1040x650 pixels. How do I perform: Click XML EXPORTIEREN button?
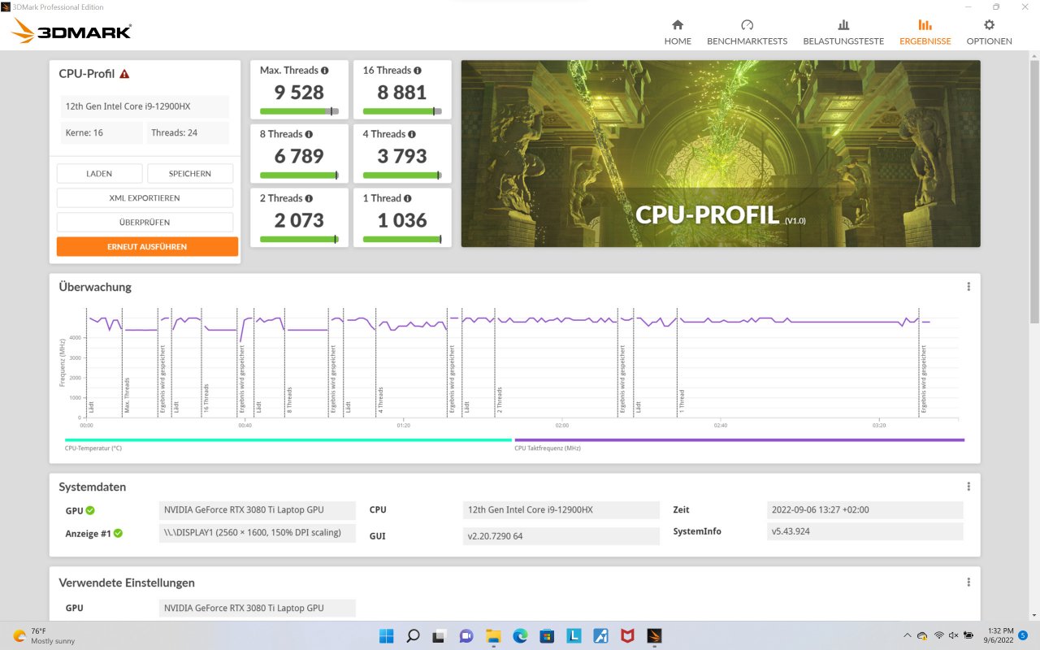[145, 198]
